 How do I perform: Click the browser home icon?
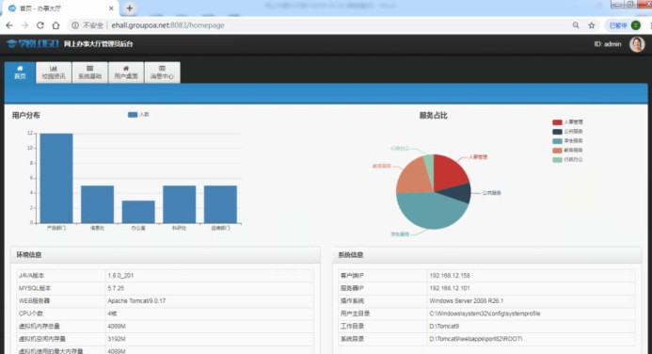pos(56,25)
